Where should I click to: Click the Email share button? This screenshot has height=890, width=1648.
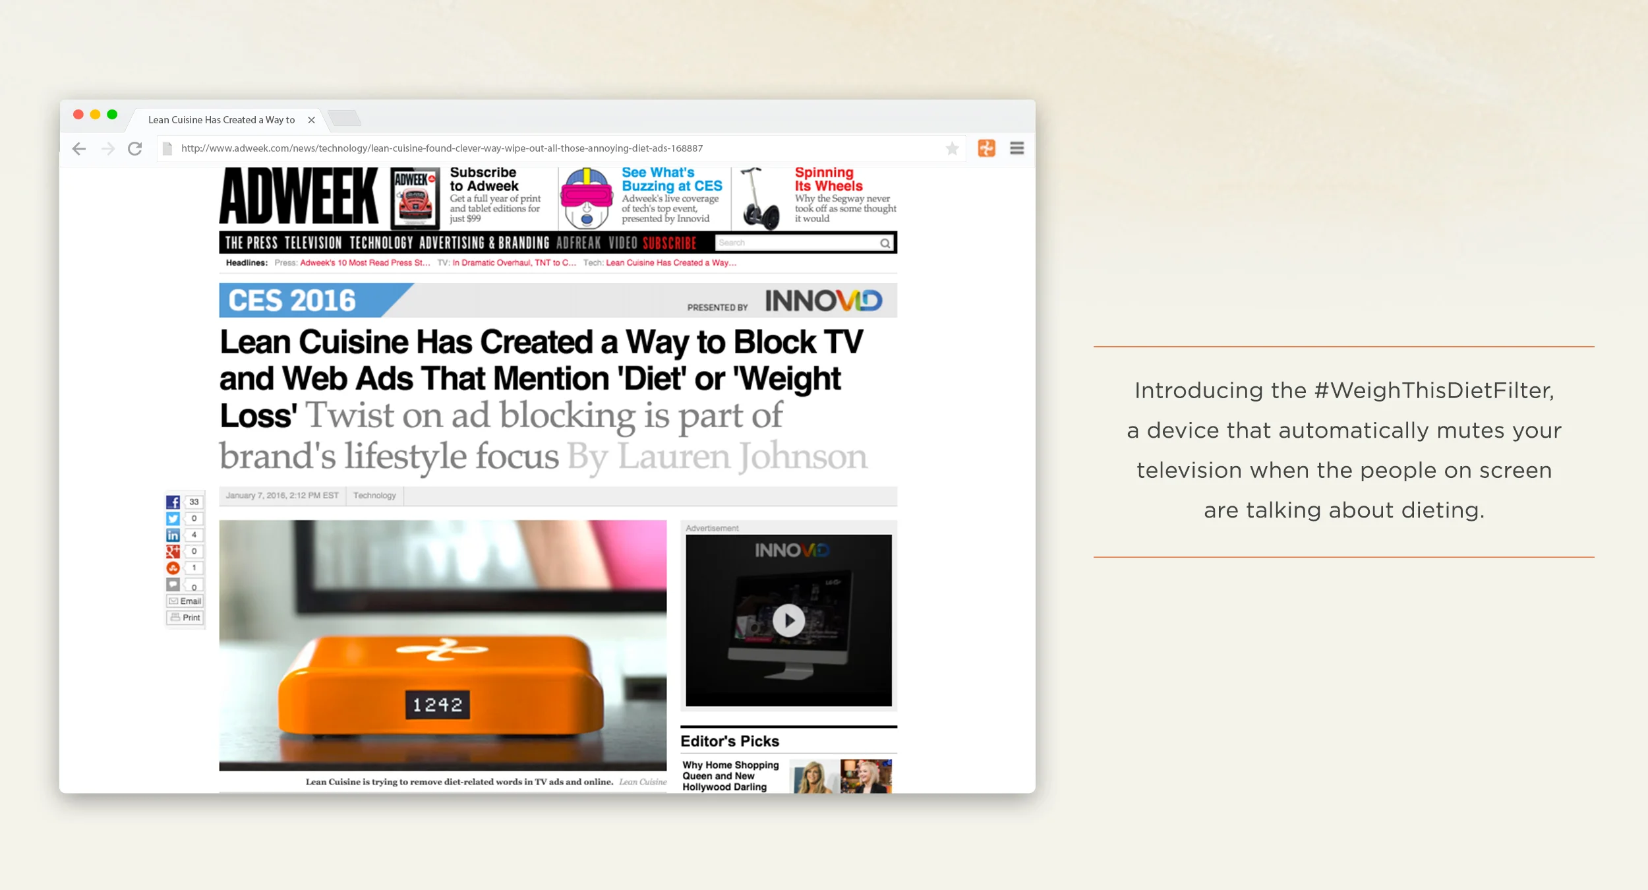point(185,601)
